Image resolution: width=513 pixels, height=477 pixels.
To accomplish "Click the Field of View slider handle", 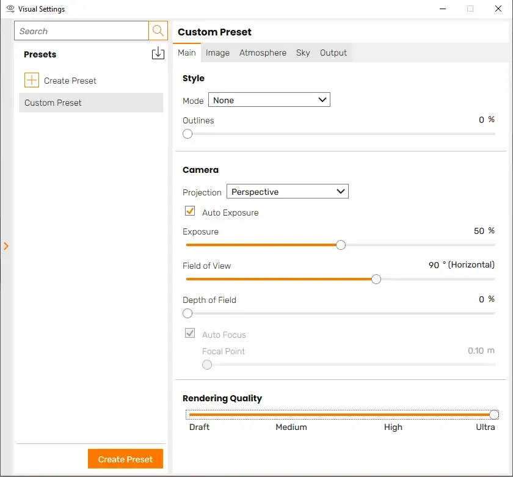I will click(376, 279).
